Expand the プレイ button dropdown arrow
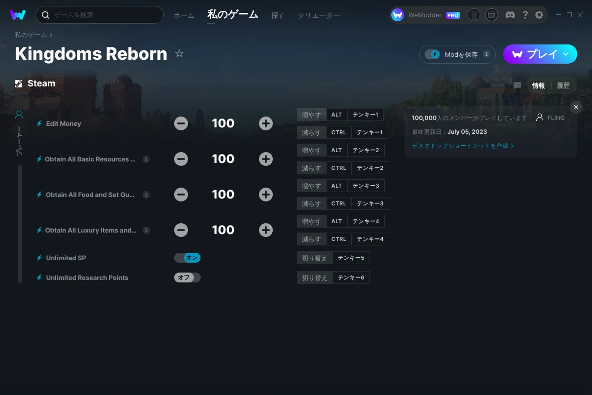The image size is (592, 395). 566,54
